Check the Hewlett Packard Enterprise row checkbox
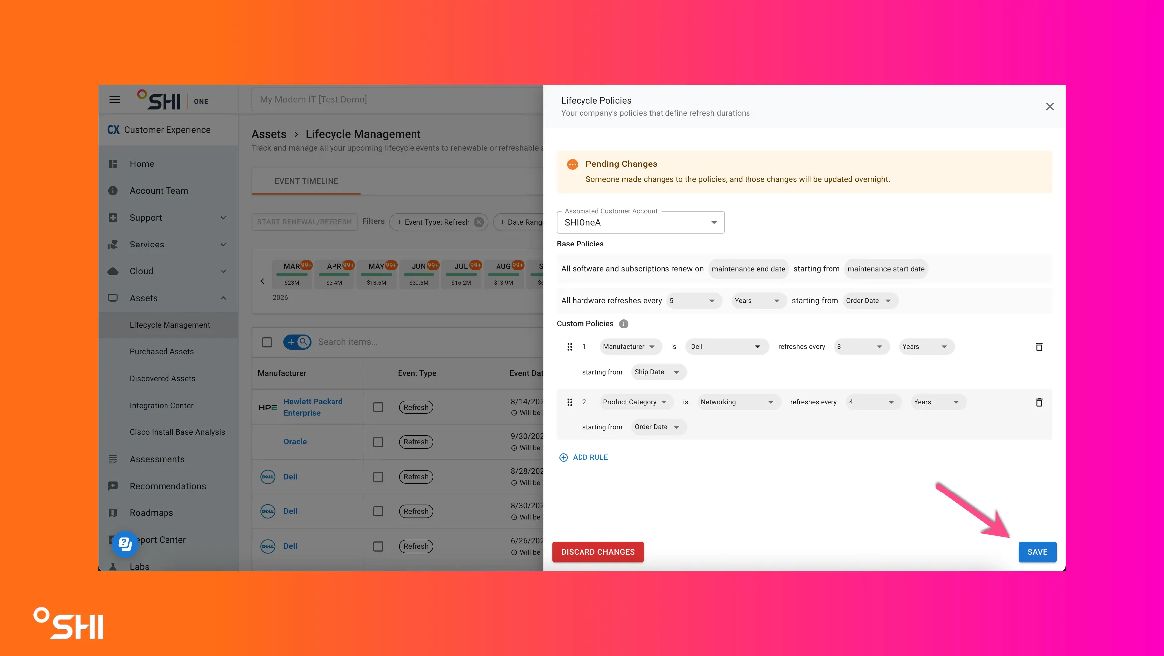This screenshot has height=656, width=1164. (378, 407)
